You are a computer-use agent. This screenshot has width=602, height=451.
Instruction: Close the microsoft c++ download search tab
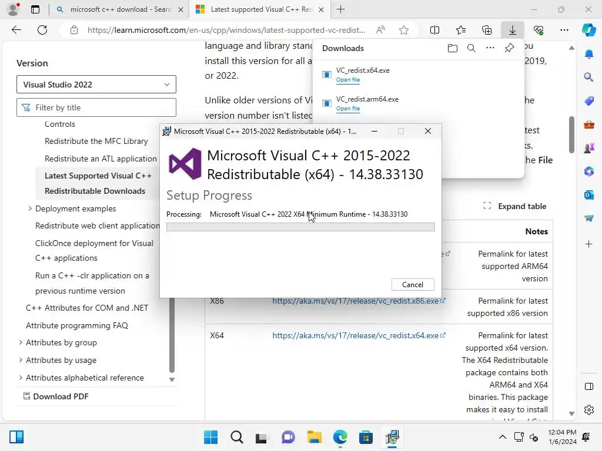click(x=180, y=10)
